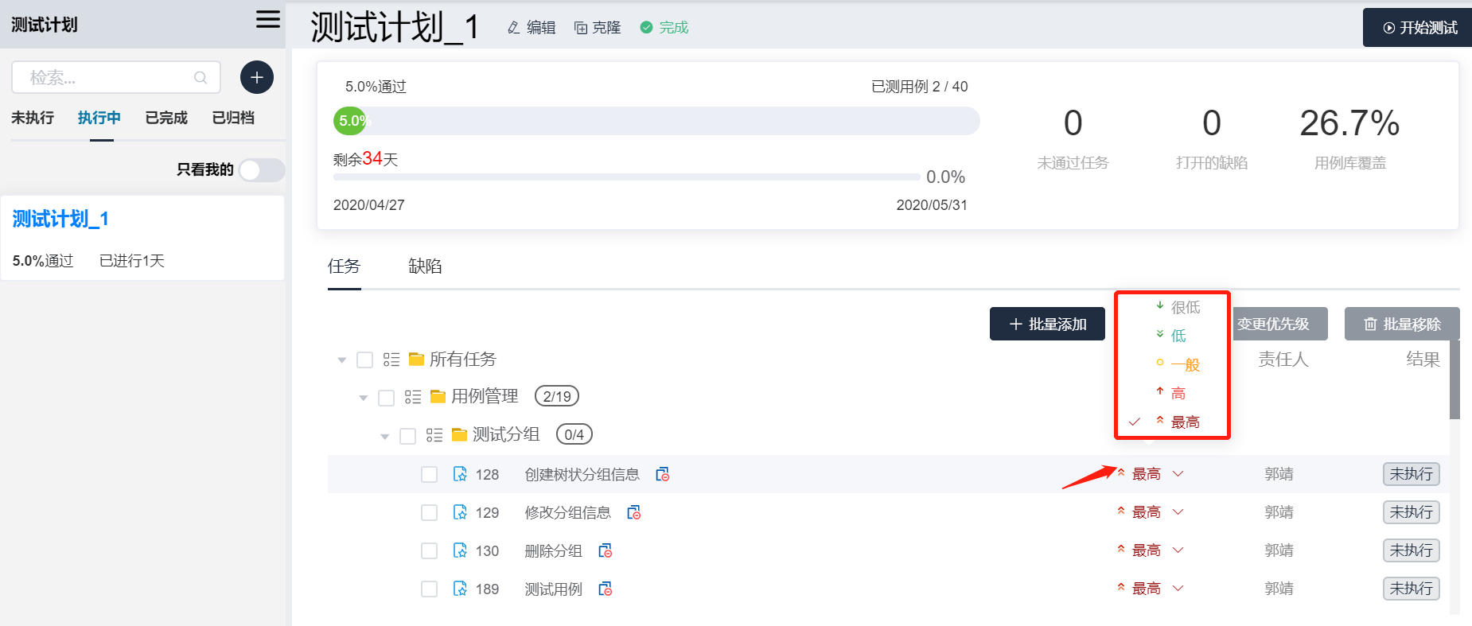Open priority dropdown chevron for case 189
1472x626 pixels.
click(1178, 589)
